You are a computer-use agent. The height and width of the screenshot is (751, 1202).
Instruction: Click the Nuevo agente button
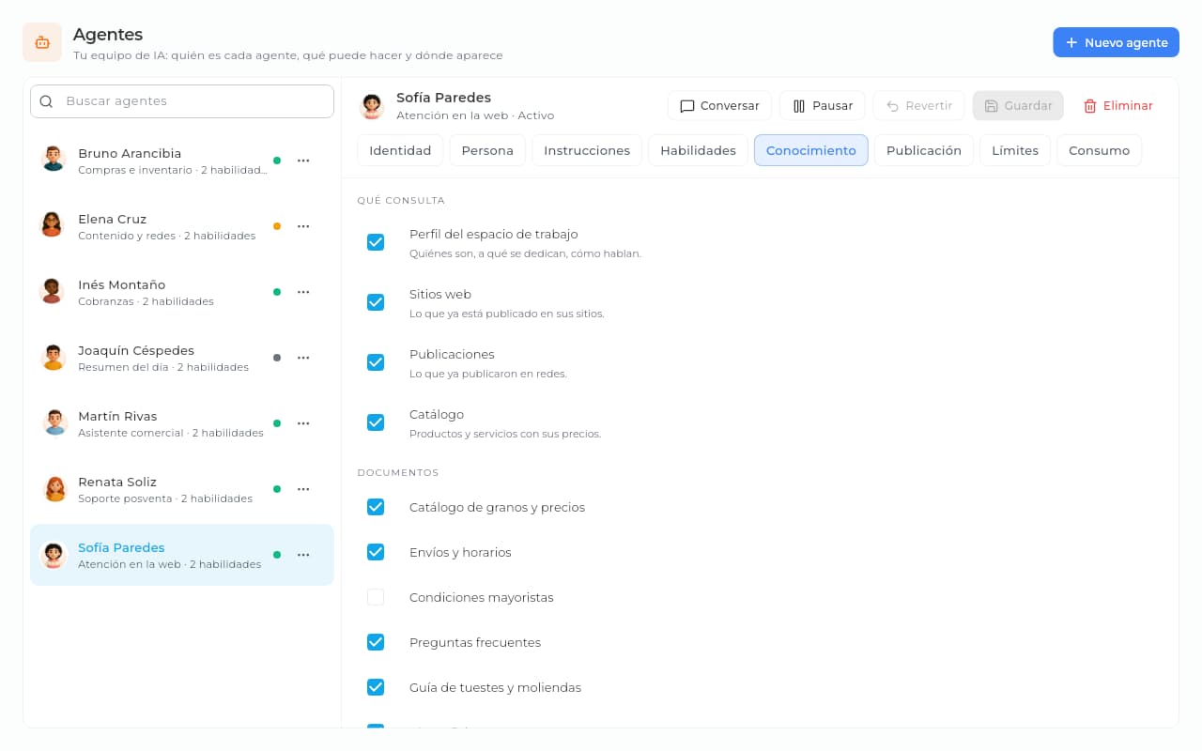[1116, 42]
